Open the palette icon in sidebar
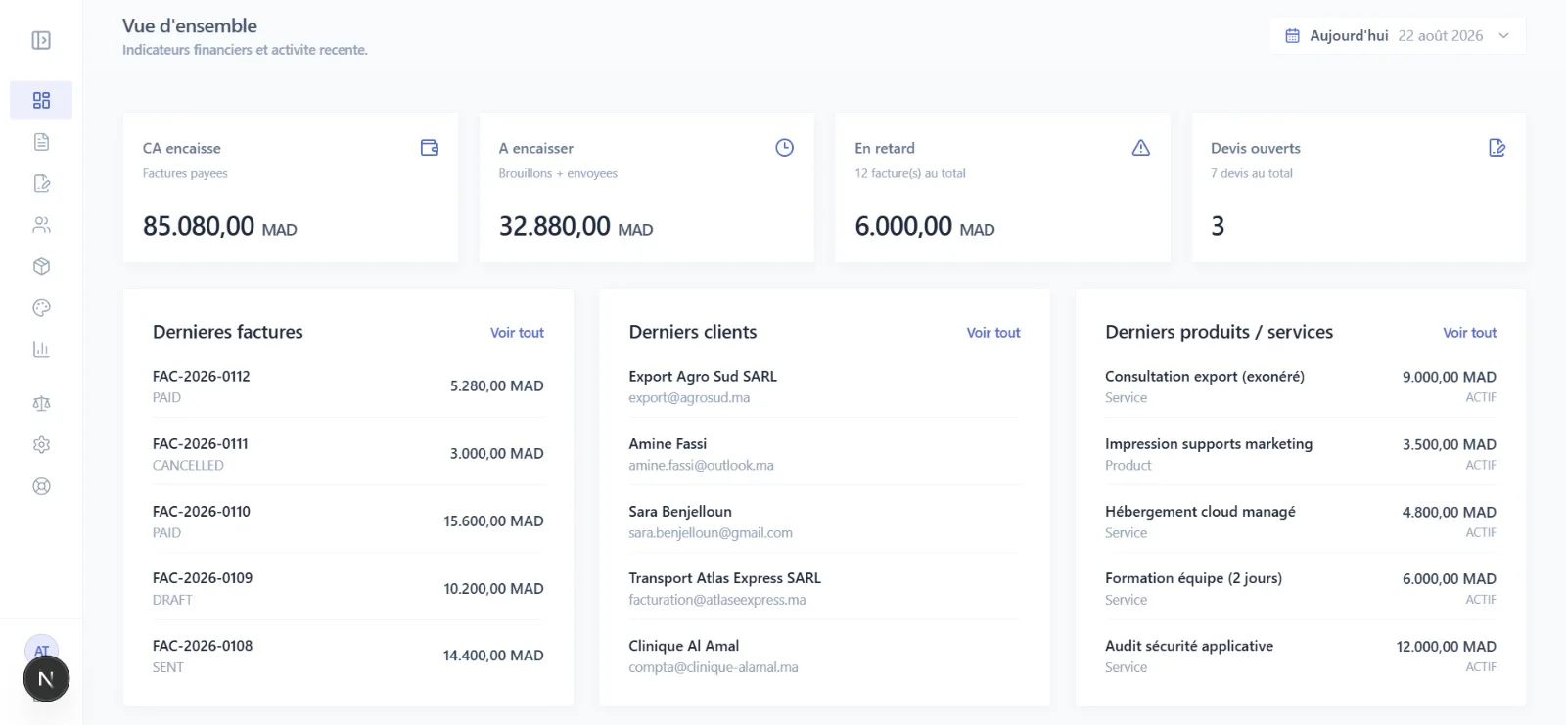The width and height of the screenshot is (1566, 725). coord(41,308)
